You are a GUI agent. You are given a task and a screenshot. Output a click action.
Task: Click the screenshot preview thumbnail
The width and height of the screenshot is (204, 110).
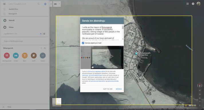click(x=102, y=57)
